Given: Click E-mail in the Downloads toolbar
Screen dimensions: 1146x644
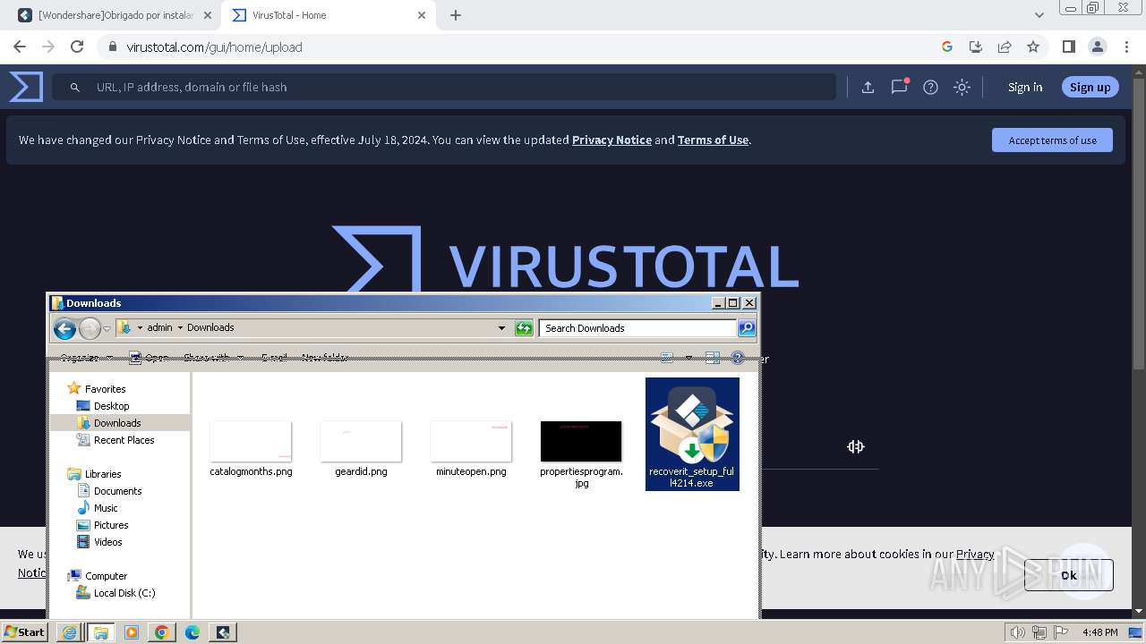Looking at the screenshot, I should pyautogui.click(x=274, y=358).
